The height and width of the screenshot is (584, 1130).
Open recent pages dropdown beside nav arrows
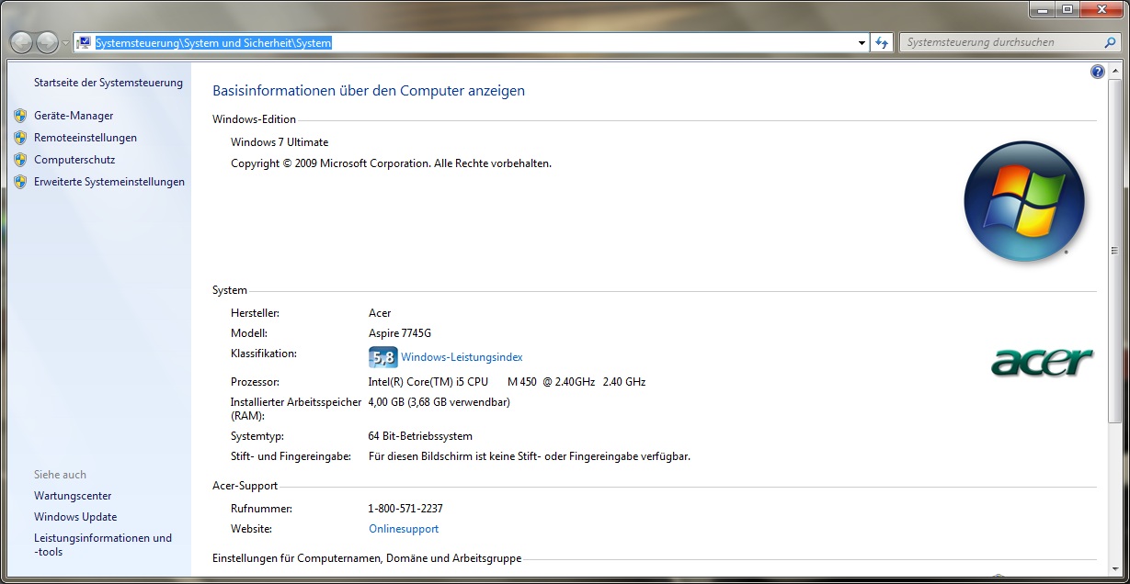pos(65,43)
